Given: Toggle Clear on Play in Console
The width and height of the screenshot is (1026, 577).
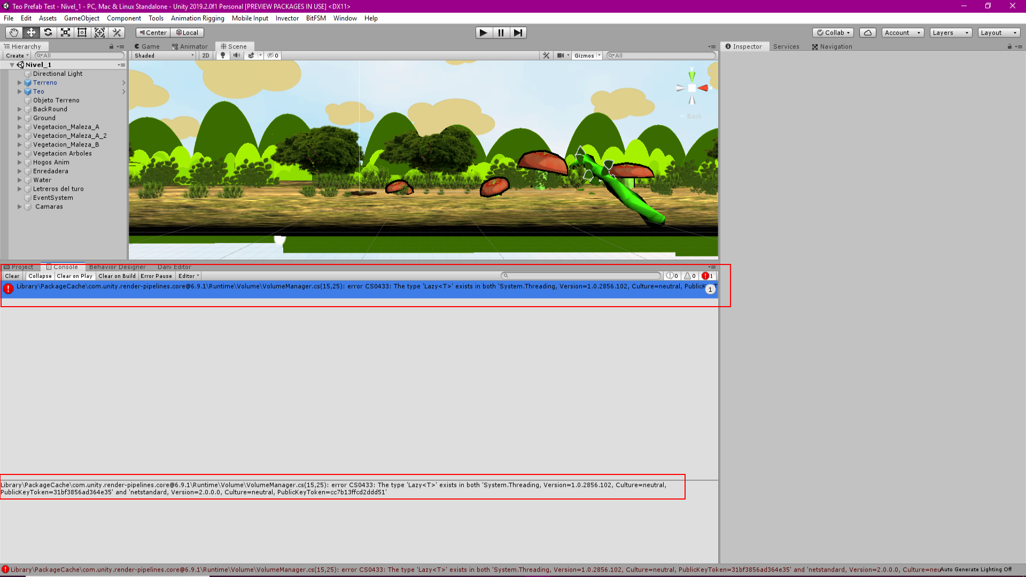Looking at the screenshot, I should tap(74, 276).
